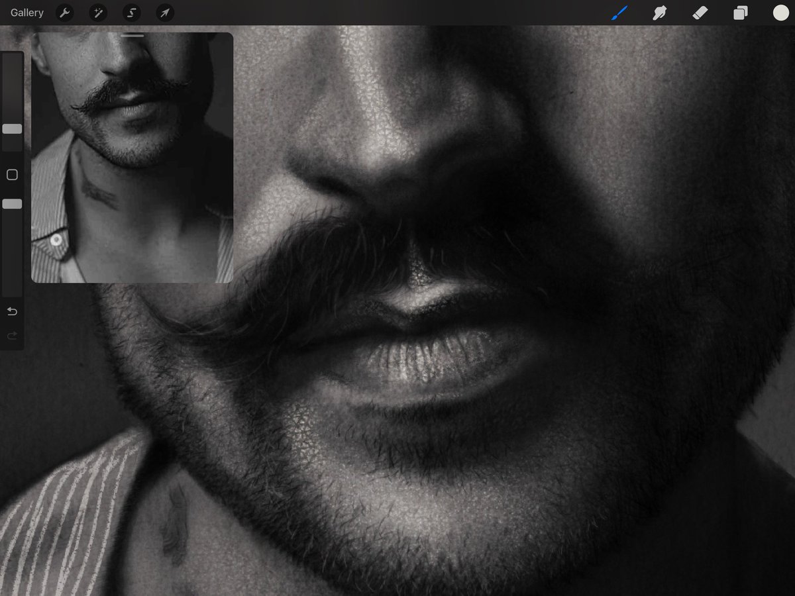Open the active color picker circle
Viewport: 795px width, 596px height.
pos(780,13)
